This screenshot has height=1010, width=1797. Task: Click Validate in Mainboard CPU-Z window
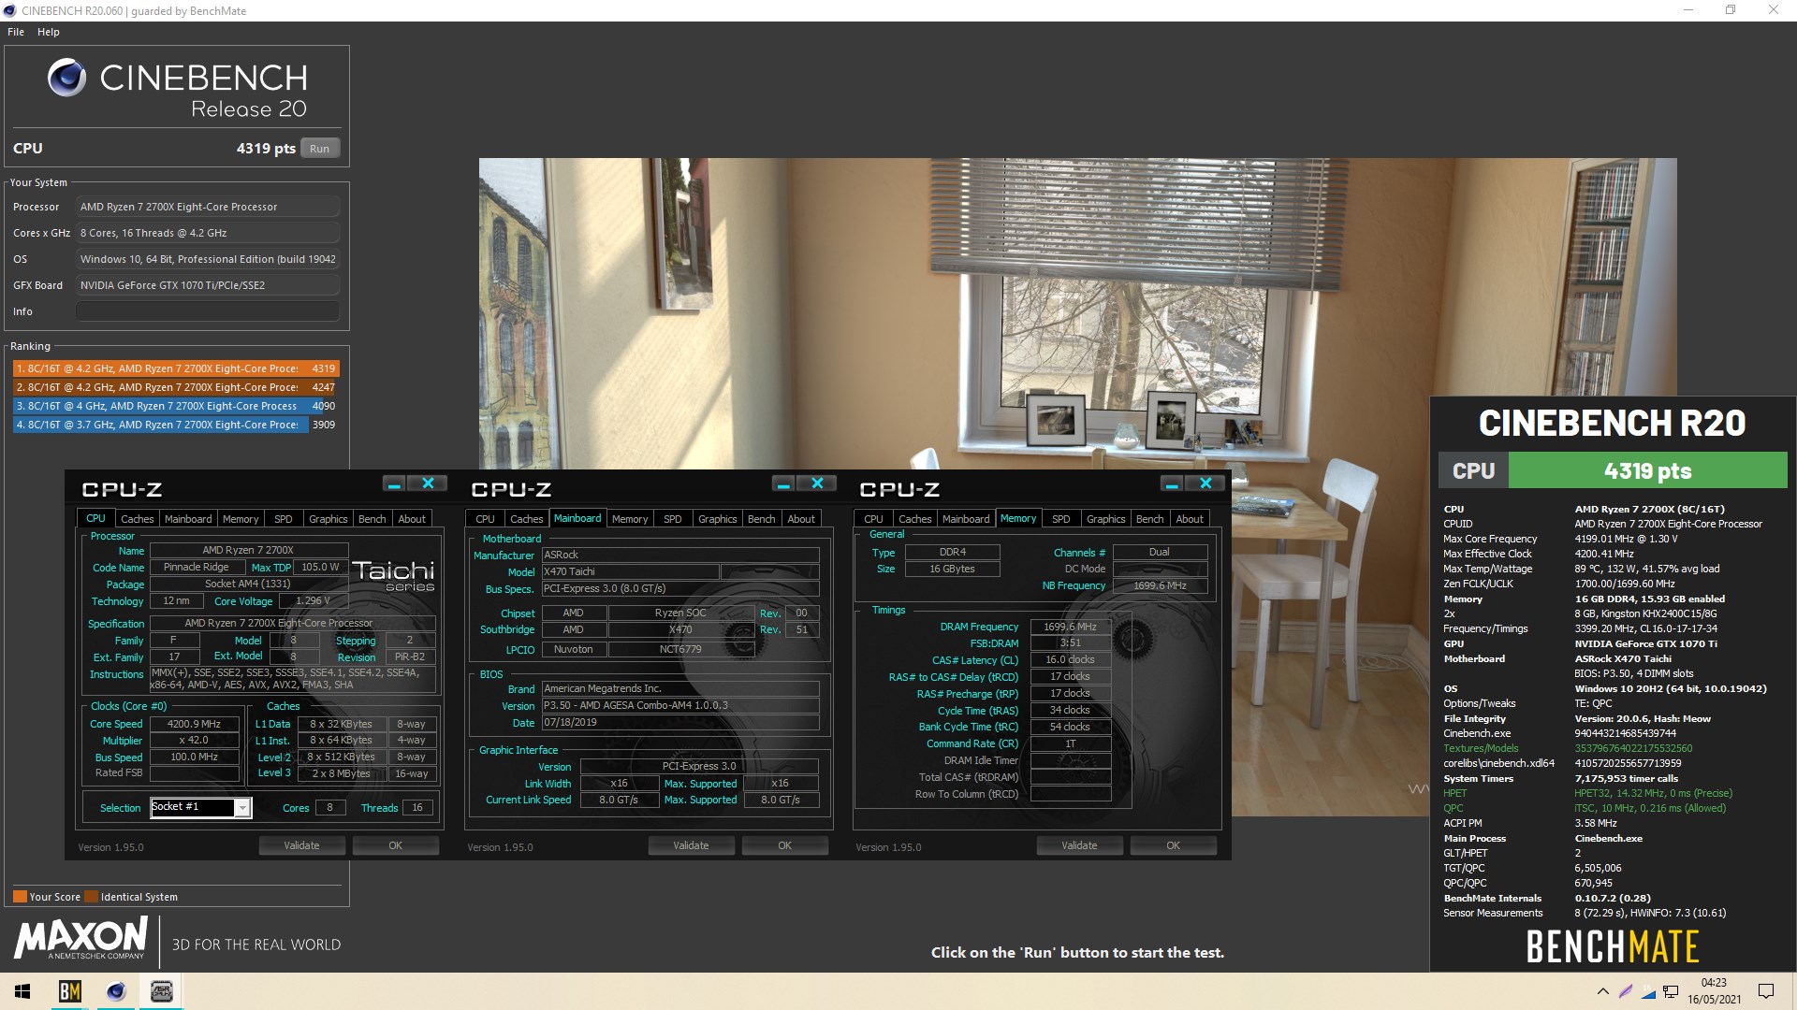click(692, 845)
